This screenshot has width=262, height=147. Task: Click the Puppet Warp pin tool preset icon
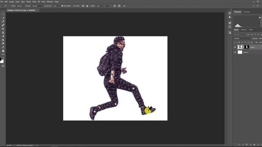coord(5,6)
